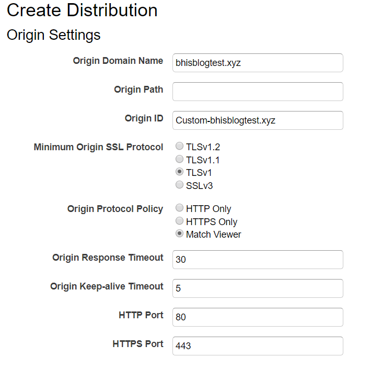Viewport: 382px width, 368px height.
Task: Click the Origin Protocol Policy label
Action: pyautogui.click(x=115, y=209)
